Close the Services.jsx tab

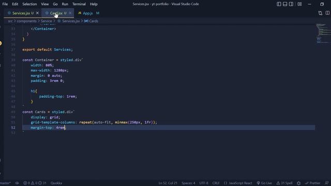[37, 13]
